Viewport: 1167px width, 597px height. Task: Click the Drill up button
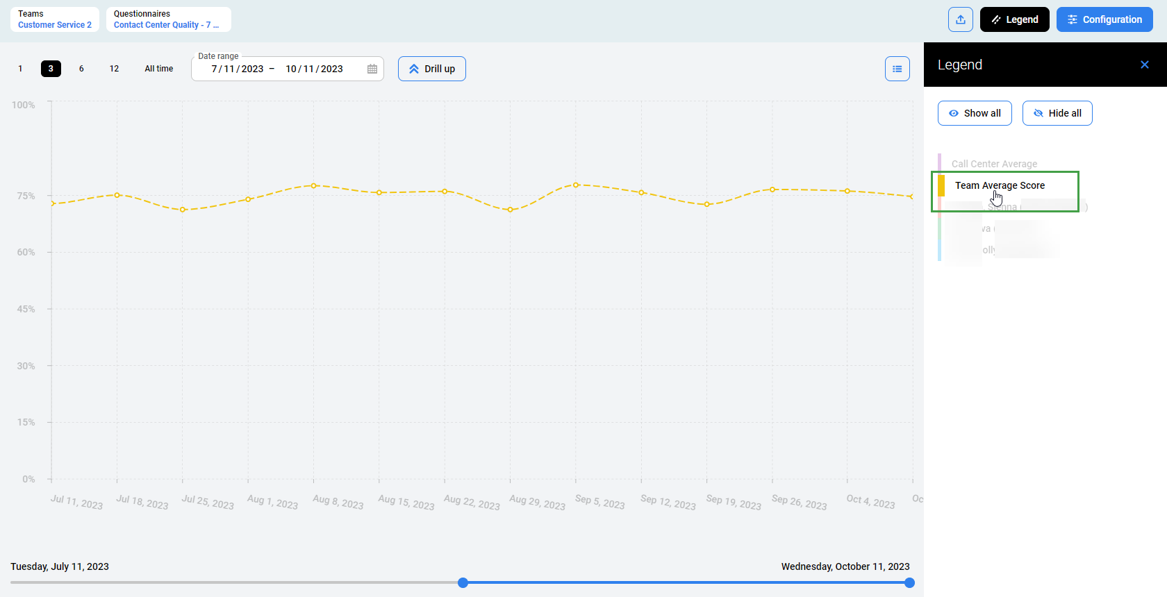point(431,69)
